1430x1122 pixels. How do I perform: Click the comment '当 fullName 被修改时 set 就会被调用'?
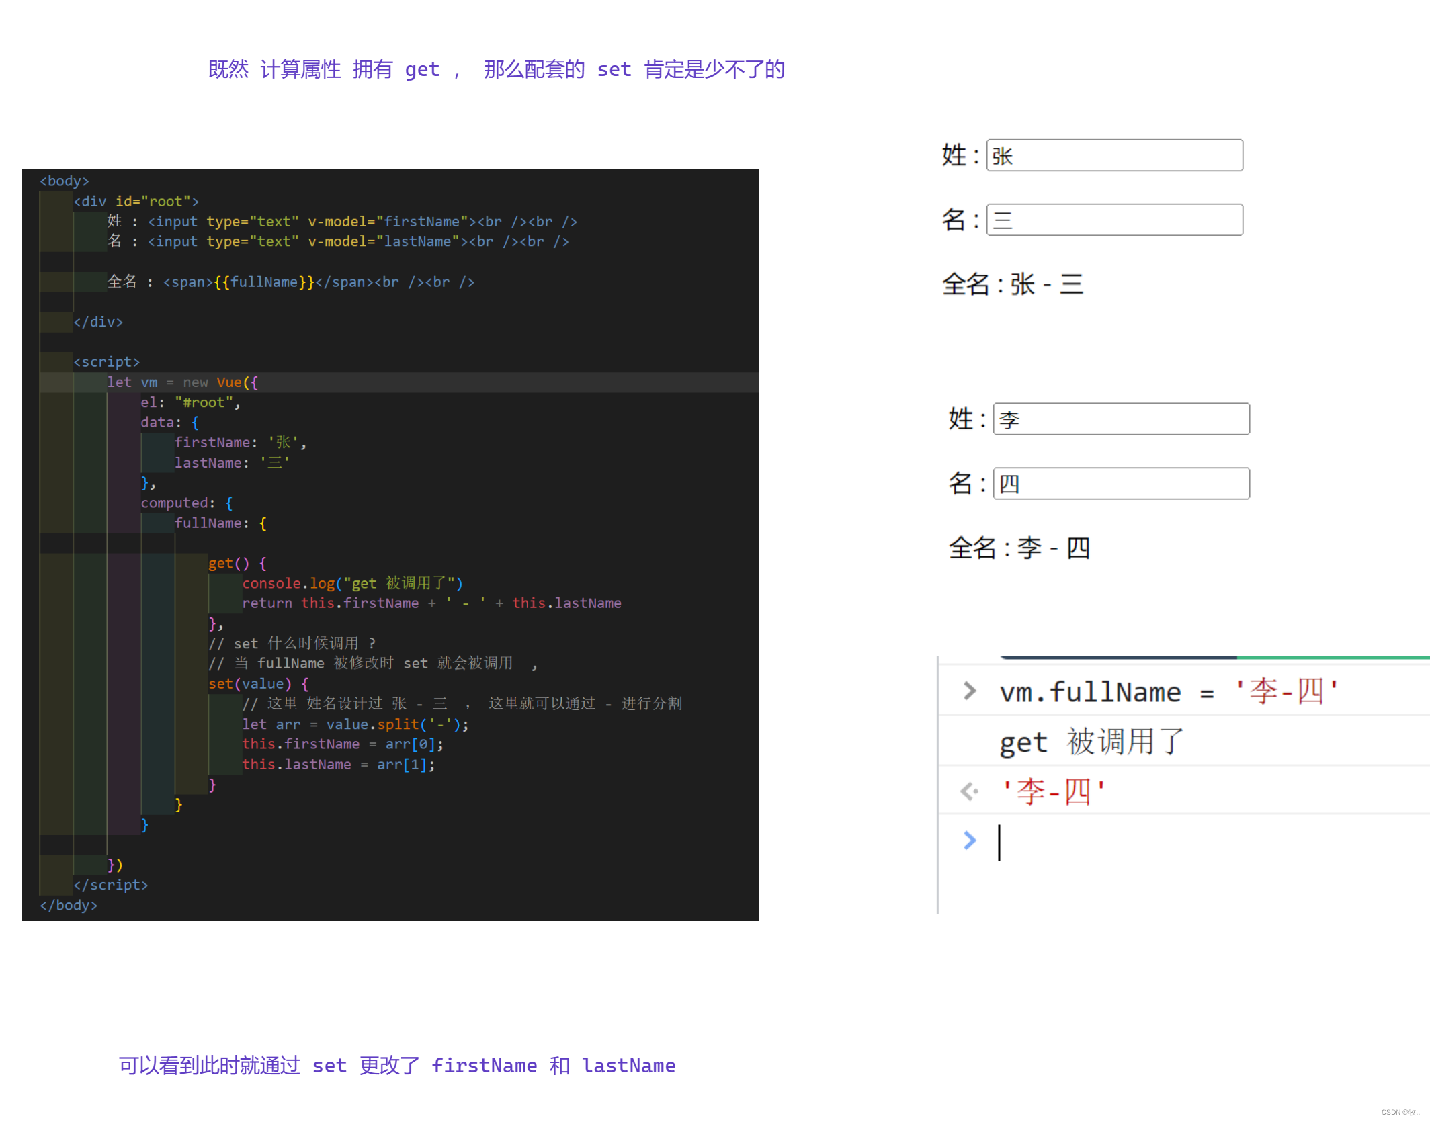click(372, 664)
